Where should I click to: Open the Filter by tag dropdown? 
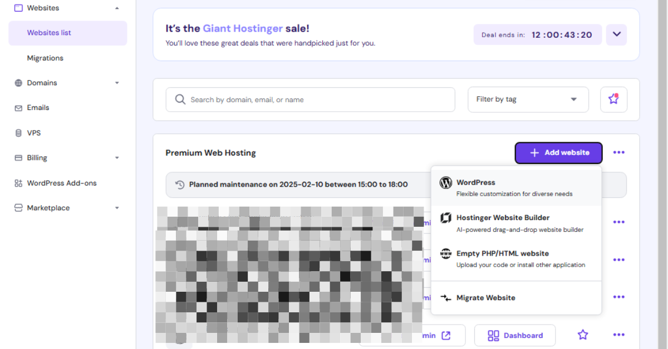pyautogui.click(x=528, y=99)
